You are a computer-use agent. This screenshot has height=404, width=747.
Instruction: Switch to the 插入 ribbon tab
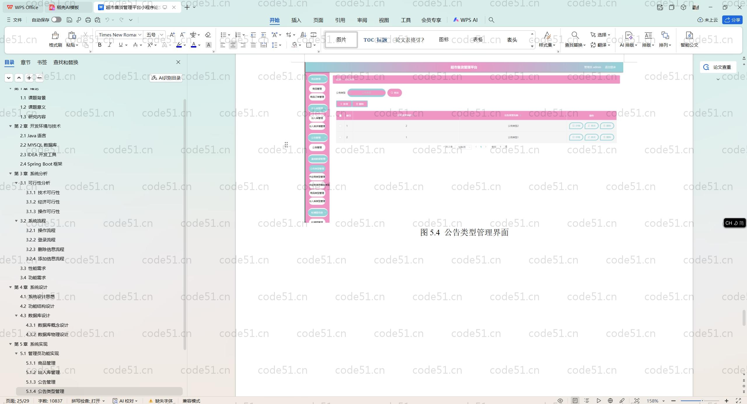296,20
